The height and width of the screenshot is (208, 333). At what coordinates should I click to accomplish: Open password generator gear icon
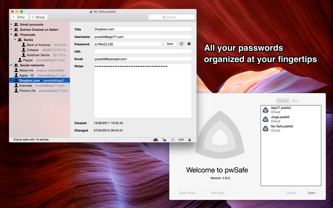189,44
